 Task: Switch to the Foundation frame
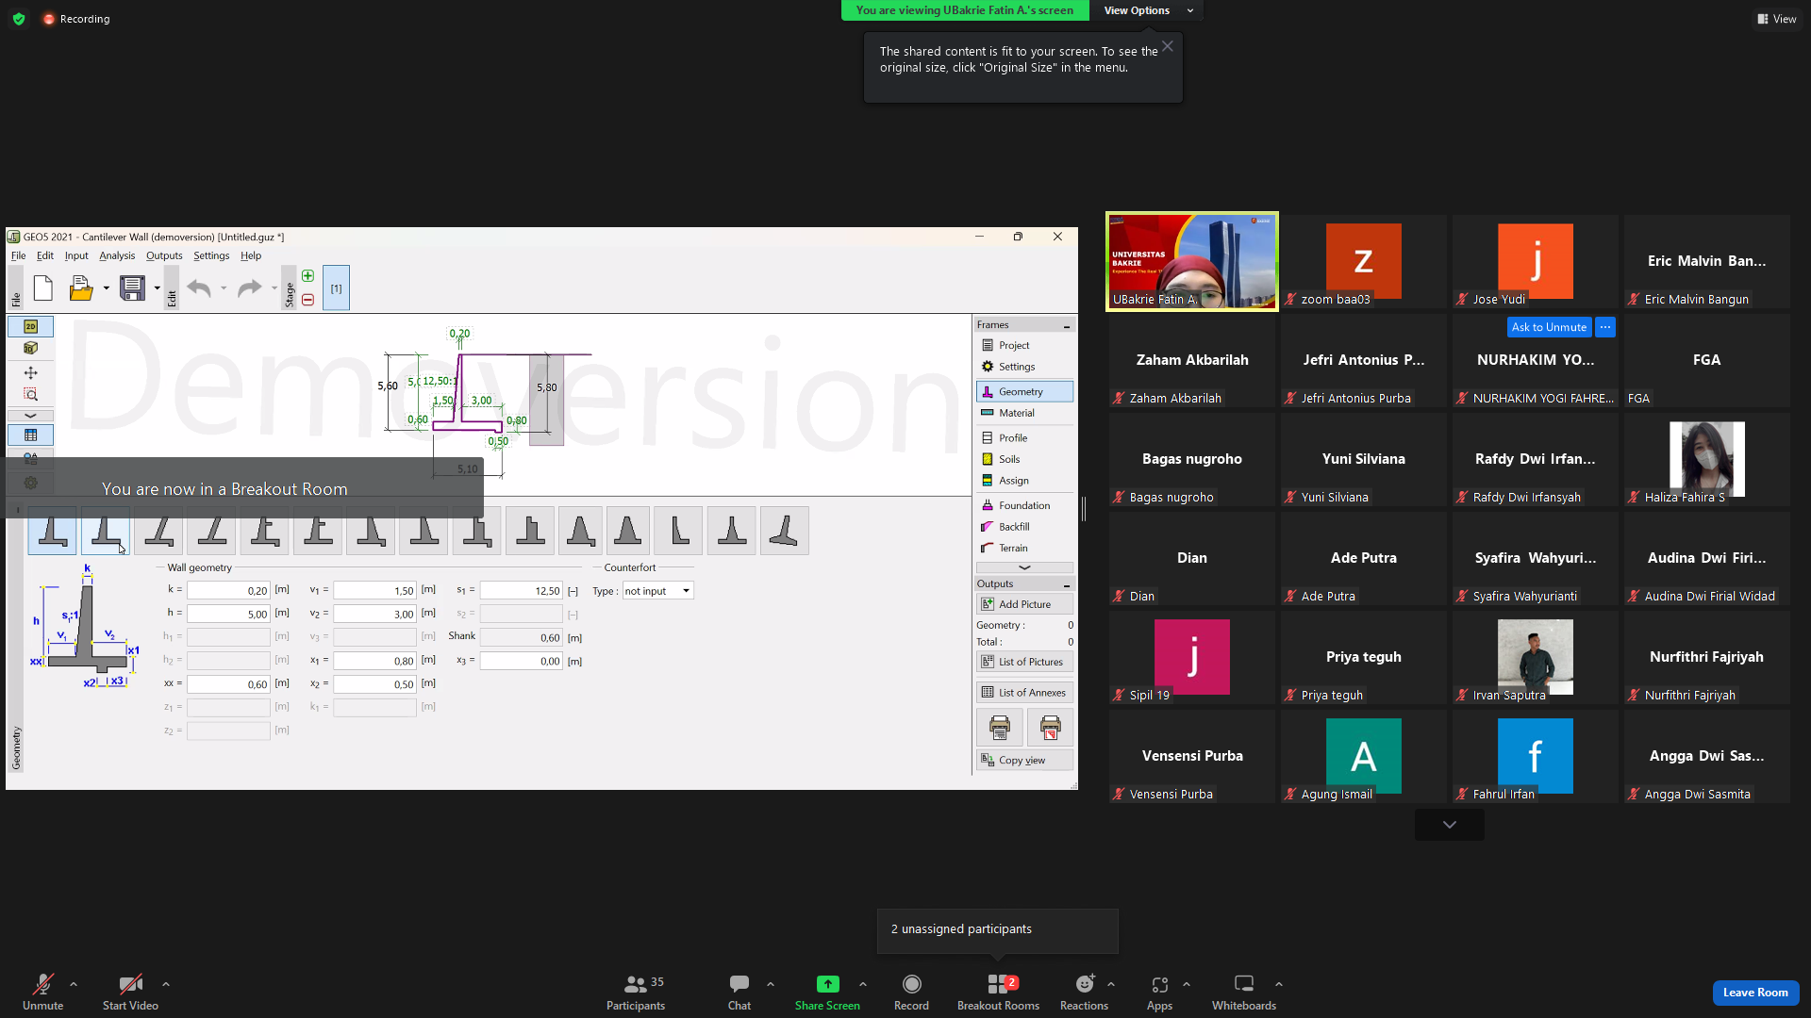coord(1024,505)
